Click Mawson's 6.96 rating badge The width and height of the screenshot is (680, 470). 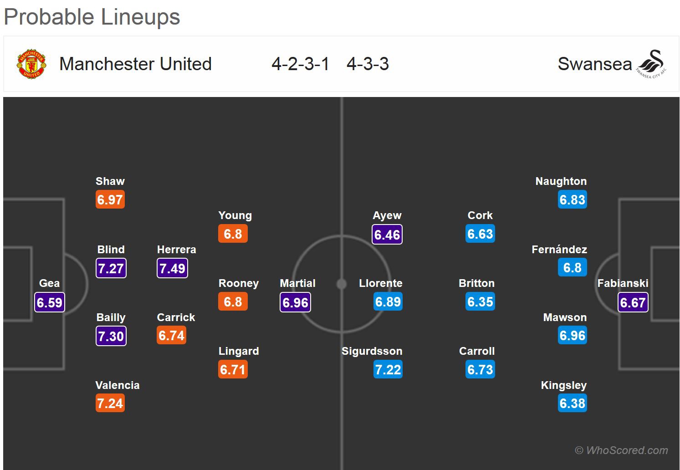pyautogui.click(x=572, y=336)
